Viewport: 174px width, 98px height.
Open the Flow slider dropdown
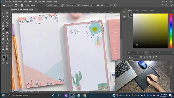pos(75,5)
